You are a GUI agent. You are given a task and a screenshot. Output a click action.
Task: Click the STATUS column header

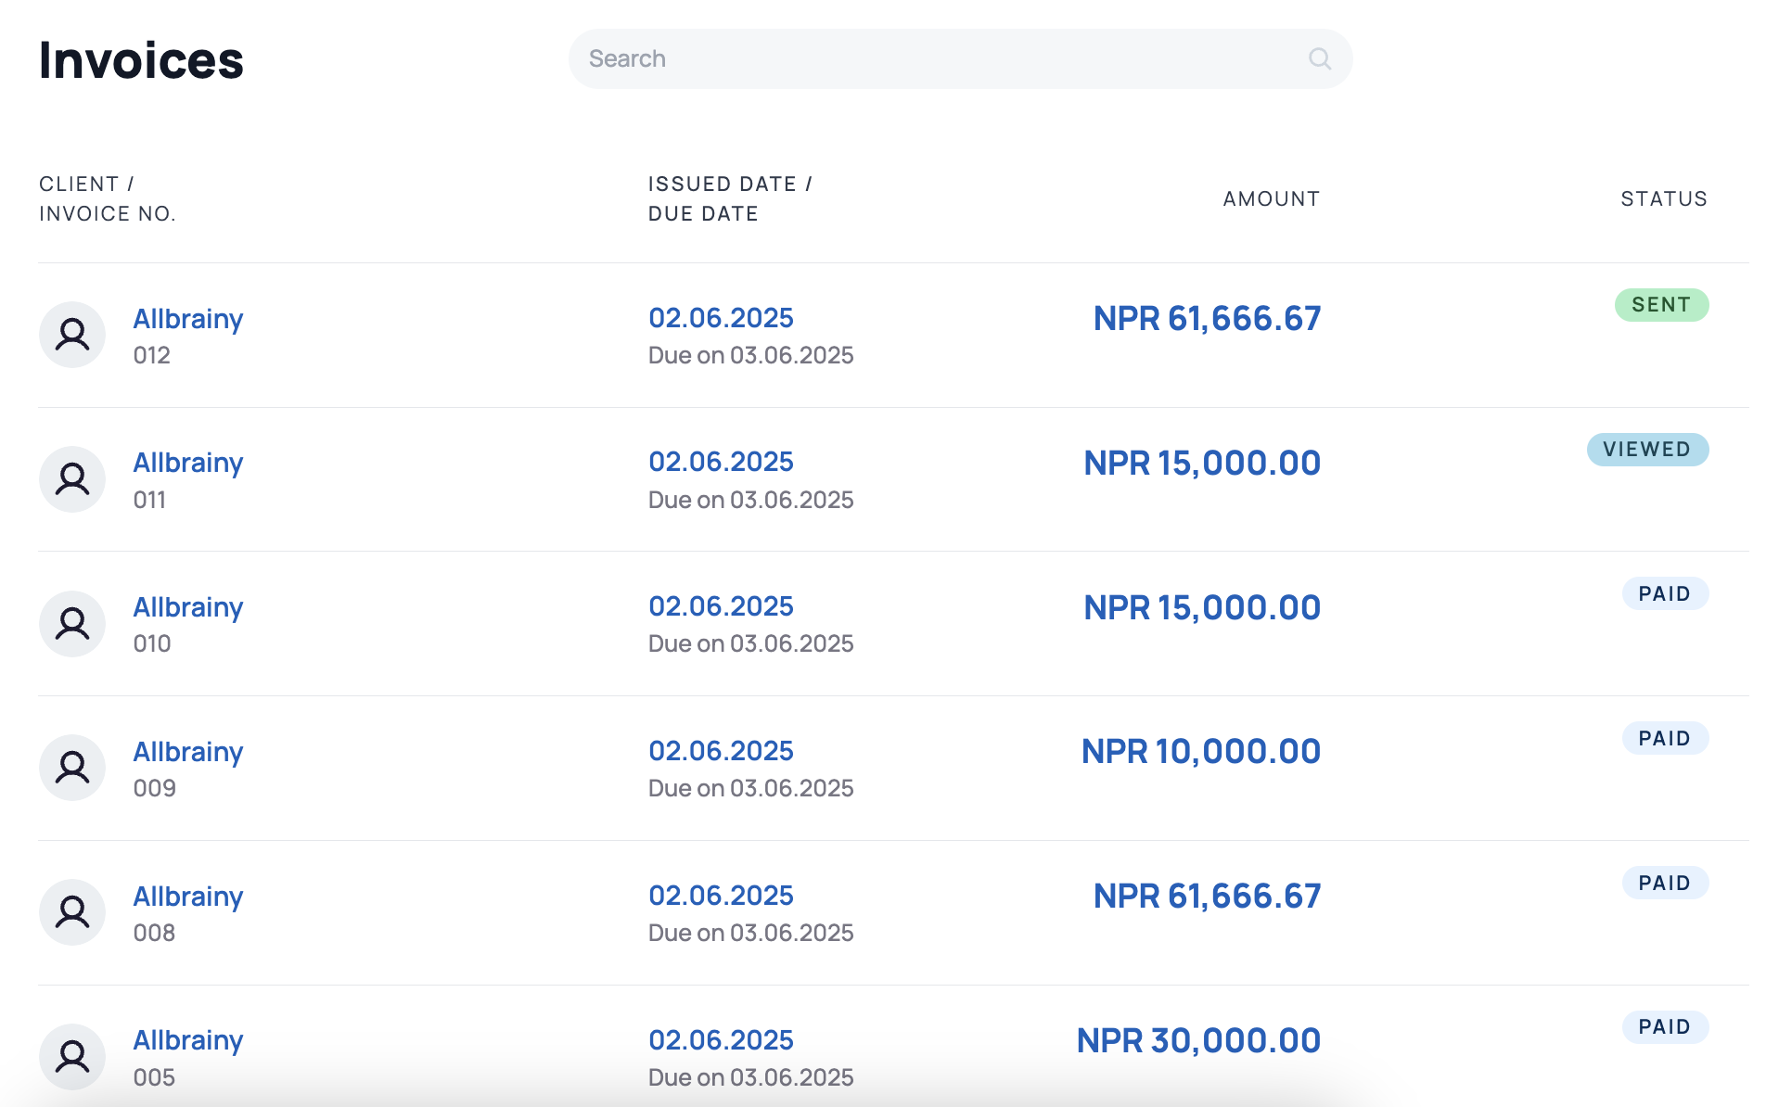pyautogui.click(x=1664, y=198)
